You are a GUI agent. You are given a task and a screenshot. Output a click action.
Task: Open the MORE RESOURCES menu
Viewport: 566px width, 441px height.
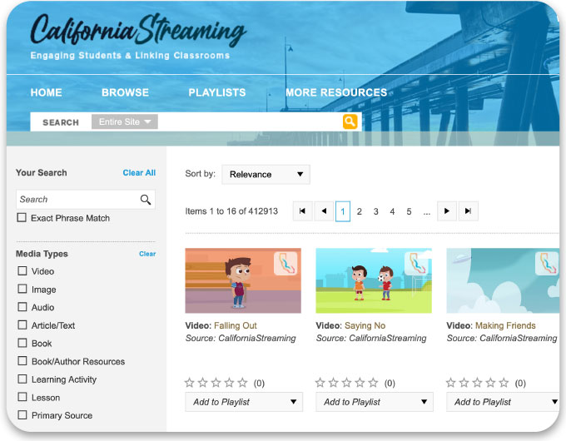pos(336,92)
